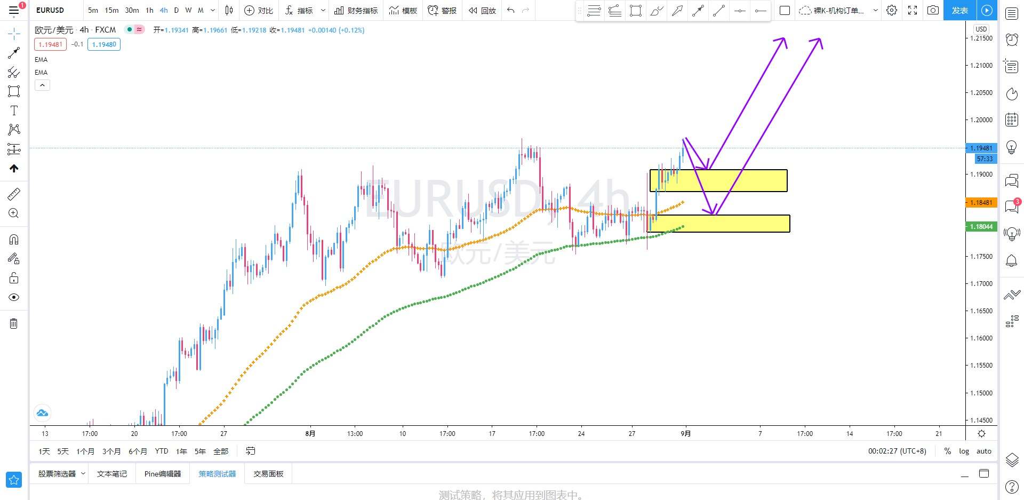The height and width of the screenshot is (500, 1024).
Task: Maximize the bottom panel
Action: coord(984,473)
